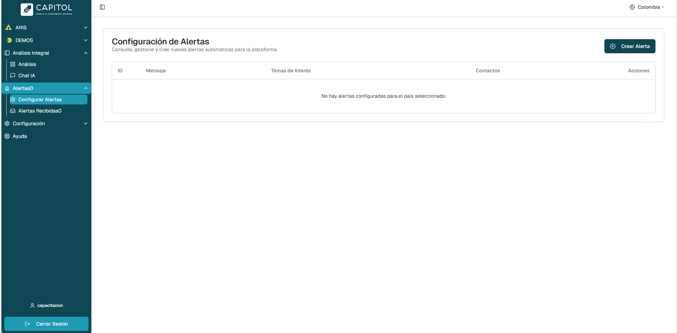Viewport: 677px width, 333px height.
Task: Click the Ayuda lifebuoy icon
Action: click(x=7, y=136)
